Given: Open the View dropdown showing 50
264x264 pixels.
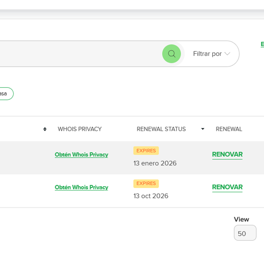Looking at the screenshot, I should 245,233.
